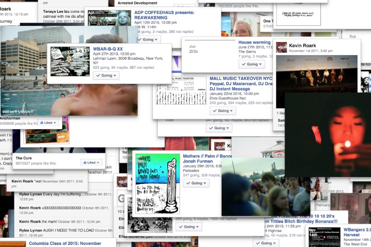Click the 'Palisades' venue text
This screenshot has width=371, height=247.
click(x=191, y=170)
